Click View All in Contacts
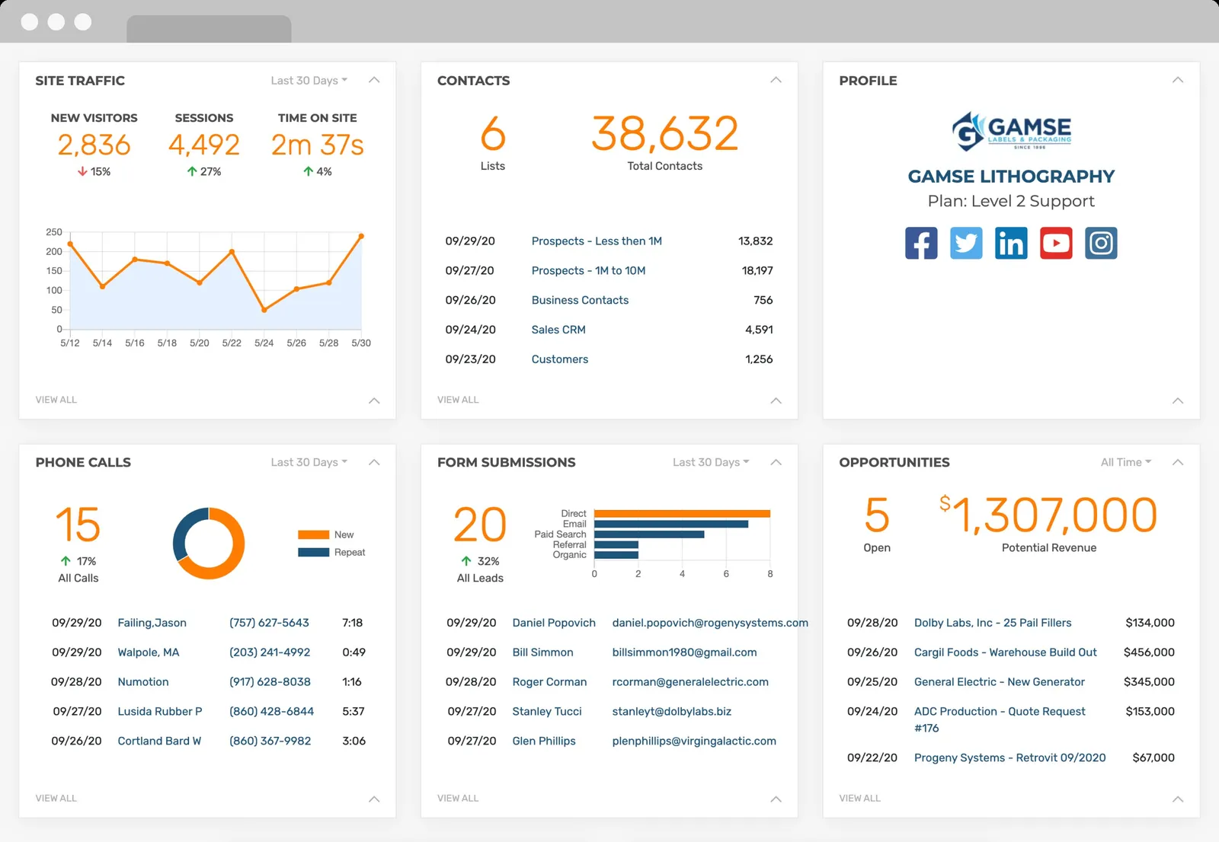 [458, 400]
